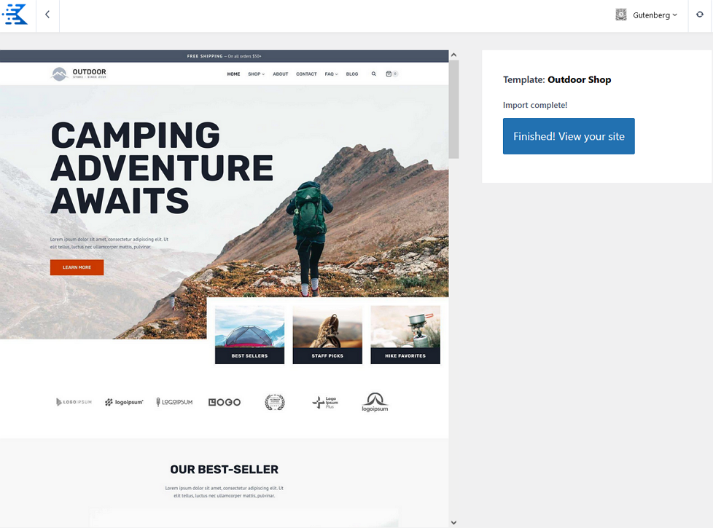Click the preview scrollbar down arrow

tap(453, 523)
